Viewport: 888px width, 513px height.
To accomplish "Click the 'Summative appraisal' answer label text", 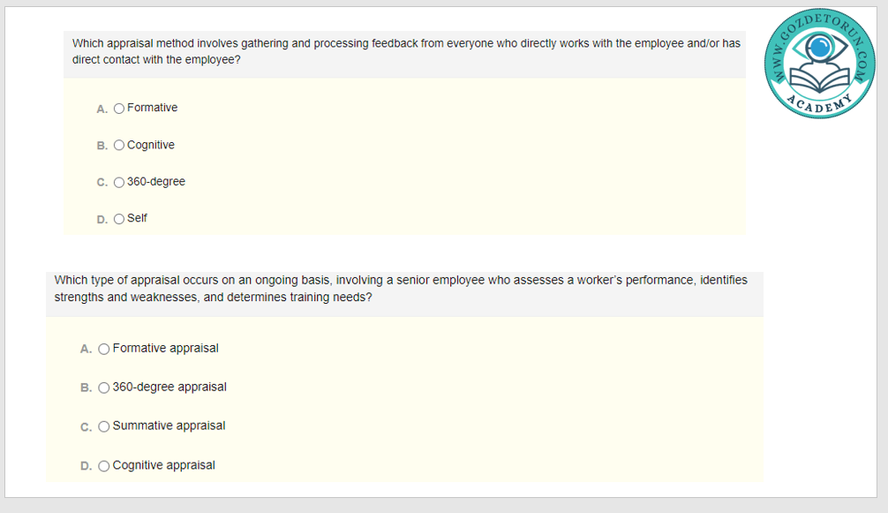I will click(169, 426).
